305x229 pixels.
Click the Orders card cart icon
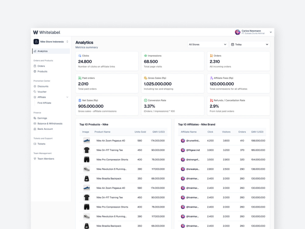click(x=211, y=56)
